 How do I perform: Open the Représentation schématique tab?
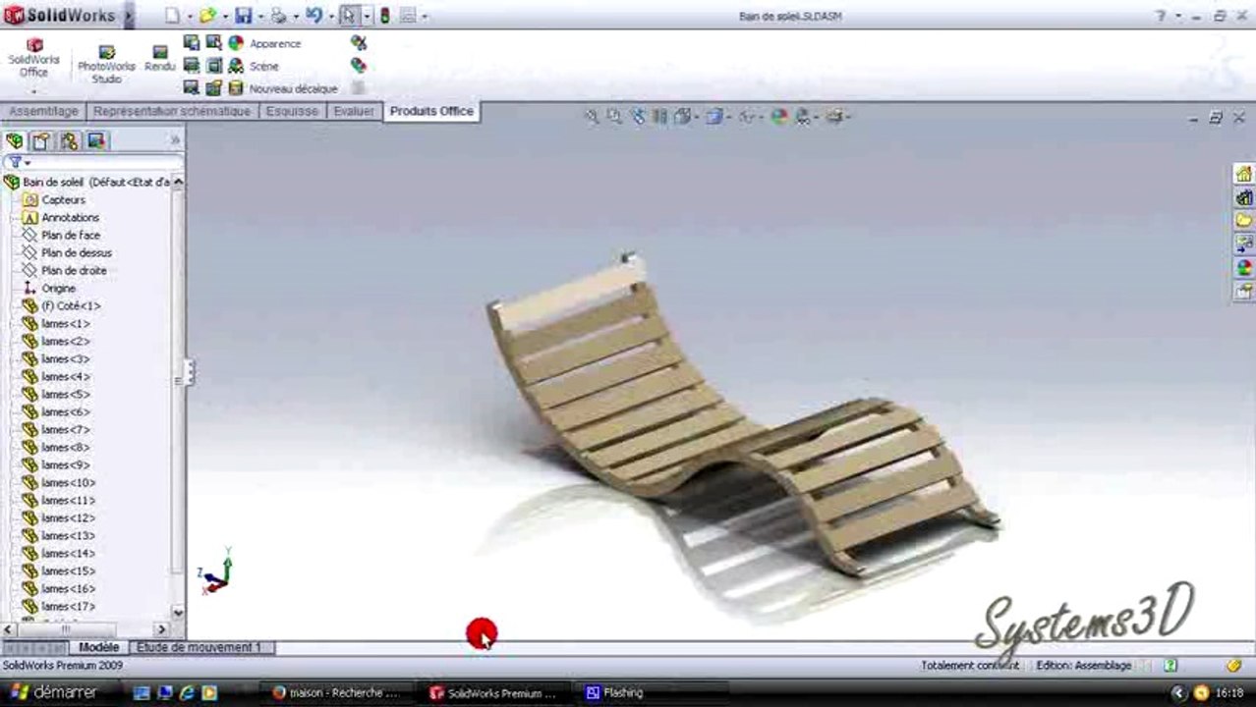tap(172, 111)
